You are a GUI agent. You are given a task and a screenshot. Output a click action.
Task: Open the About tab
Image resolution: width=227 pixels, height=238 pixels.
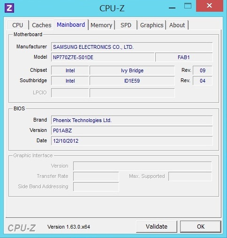click(x=177, y=25)
